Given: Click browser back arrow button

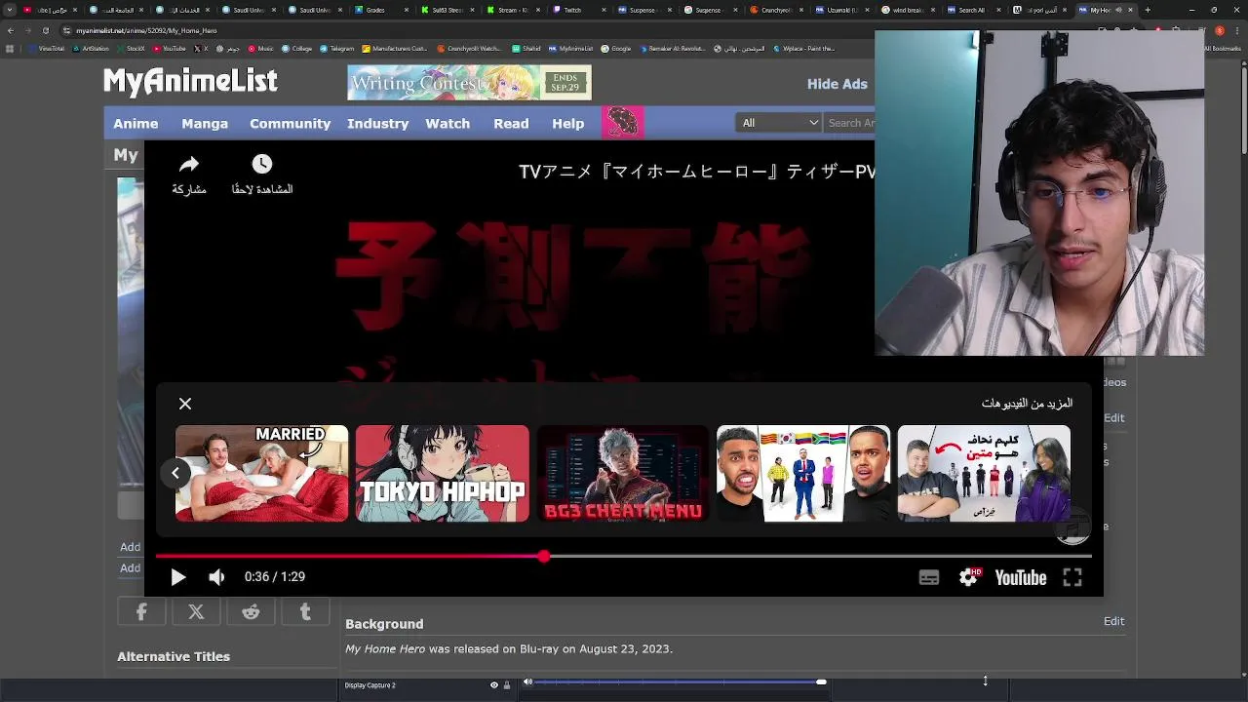Looking at the screenshot, I should [x=11, y=30].
